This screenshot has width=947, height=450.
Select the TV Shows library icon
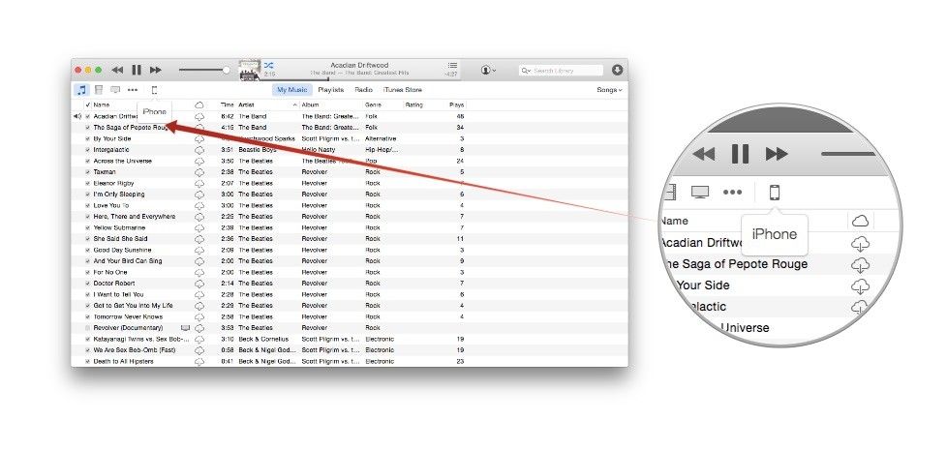coord(114,90)
